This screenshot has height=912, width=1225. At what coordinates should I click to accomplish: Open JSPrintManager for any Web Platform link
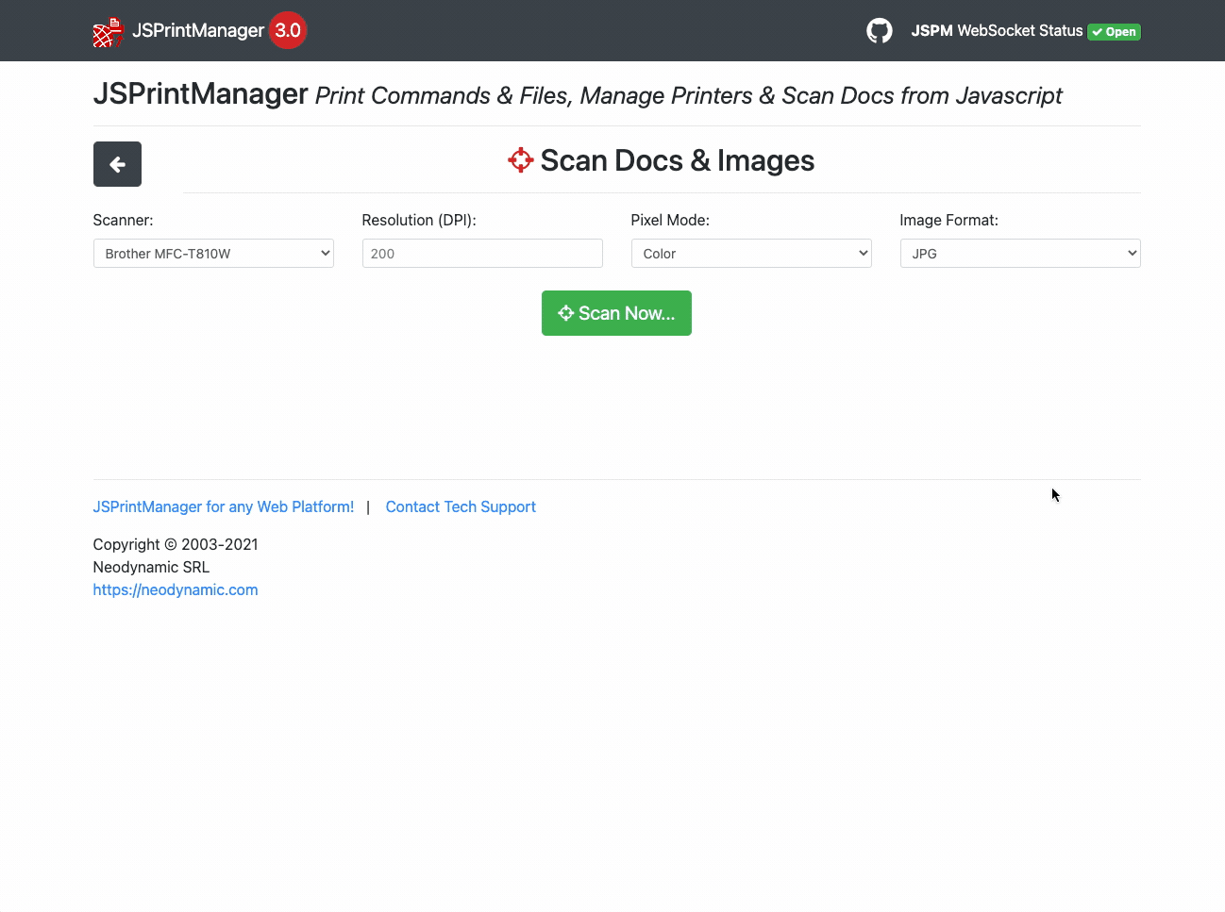point(224,506)
